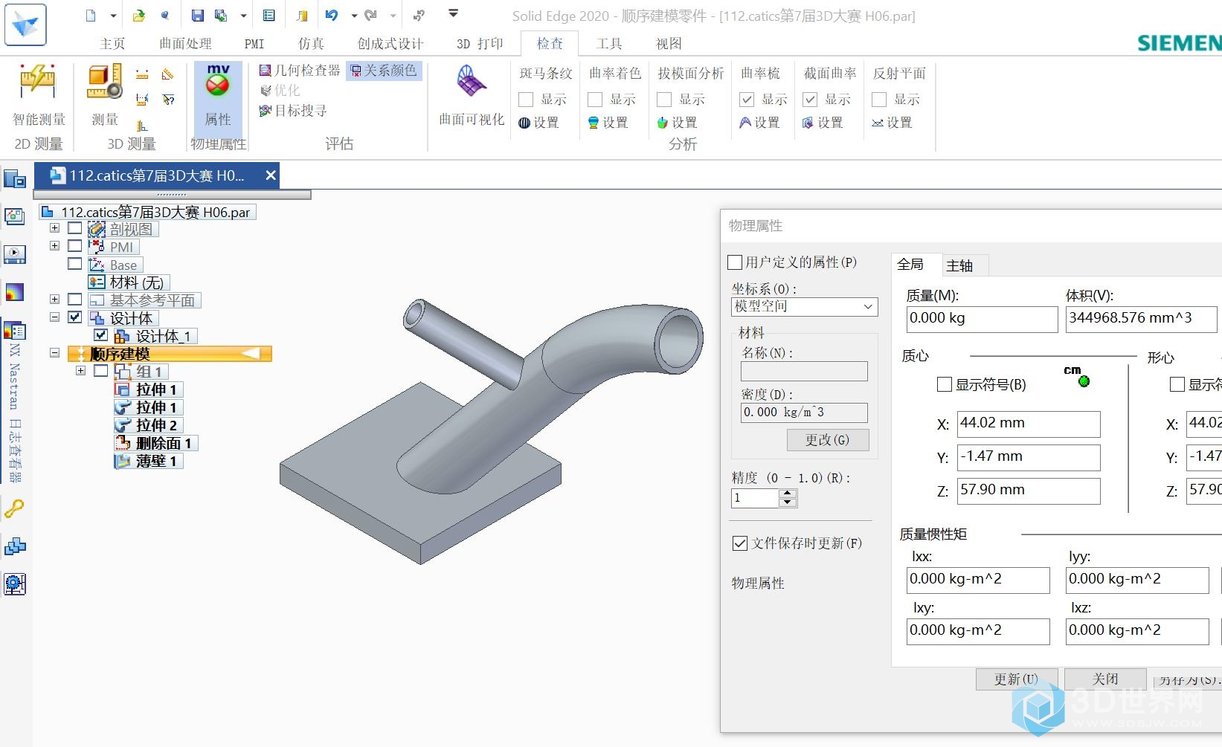
Task: Open the 曲面可视化 surface visualization tool
Action: (x=472, y=97)
